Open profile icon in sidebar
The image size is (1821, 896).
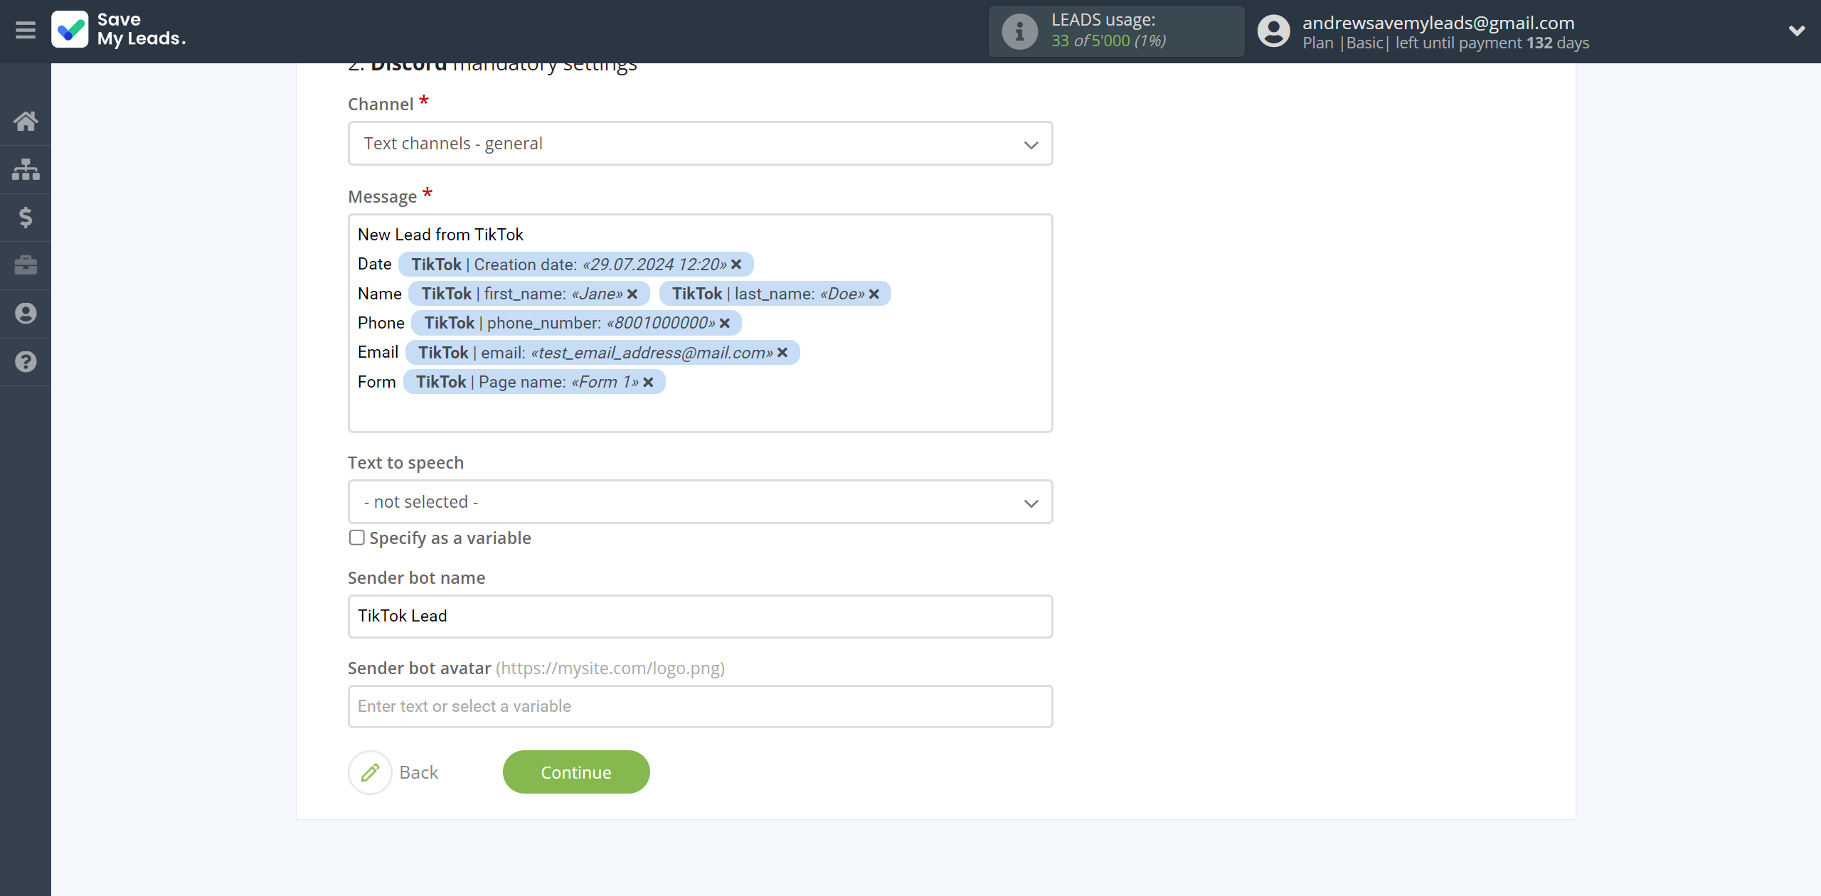[26, 314]
